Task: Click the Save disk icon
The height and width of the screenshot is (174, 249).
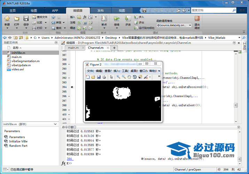Action: coord(26,18)
